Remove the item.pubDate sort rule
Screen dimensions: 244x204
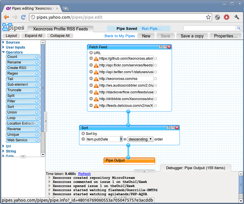point(83,139)
